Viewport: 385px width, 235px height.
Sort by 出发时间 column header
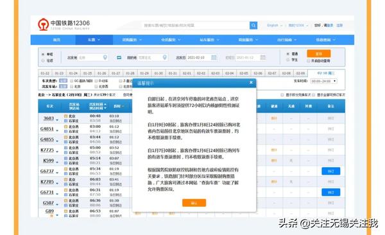pyautogui.click(x=98, y=104)
